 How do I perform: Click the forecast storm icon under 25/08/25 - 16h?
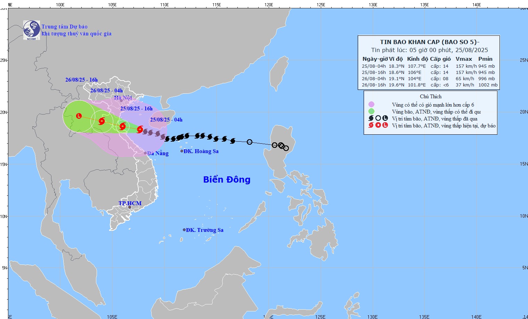point(122,126)
